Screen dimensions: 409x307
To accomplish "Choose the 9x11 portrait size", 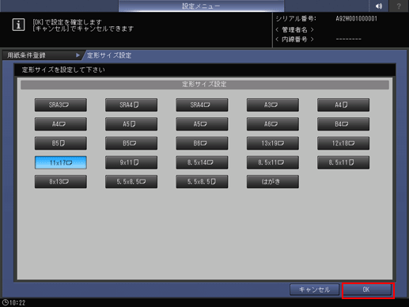I will 131,162.
